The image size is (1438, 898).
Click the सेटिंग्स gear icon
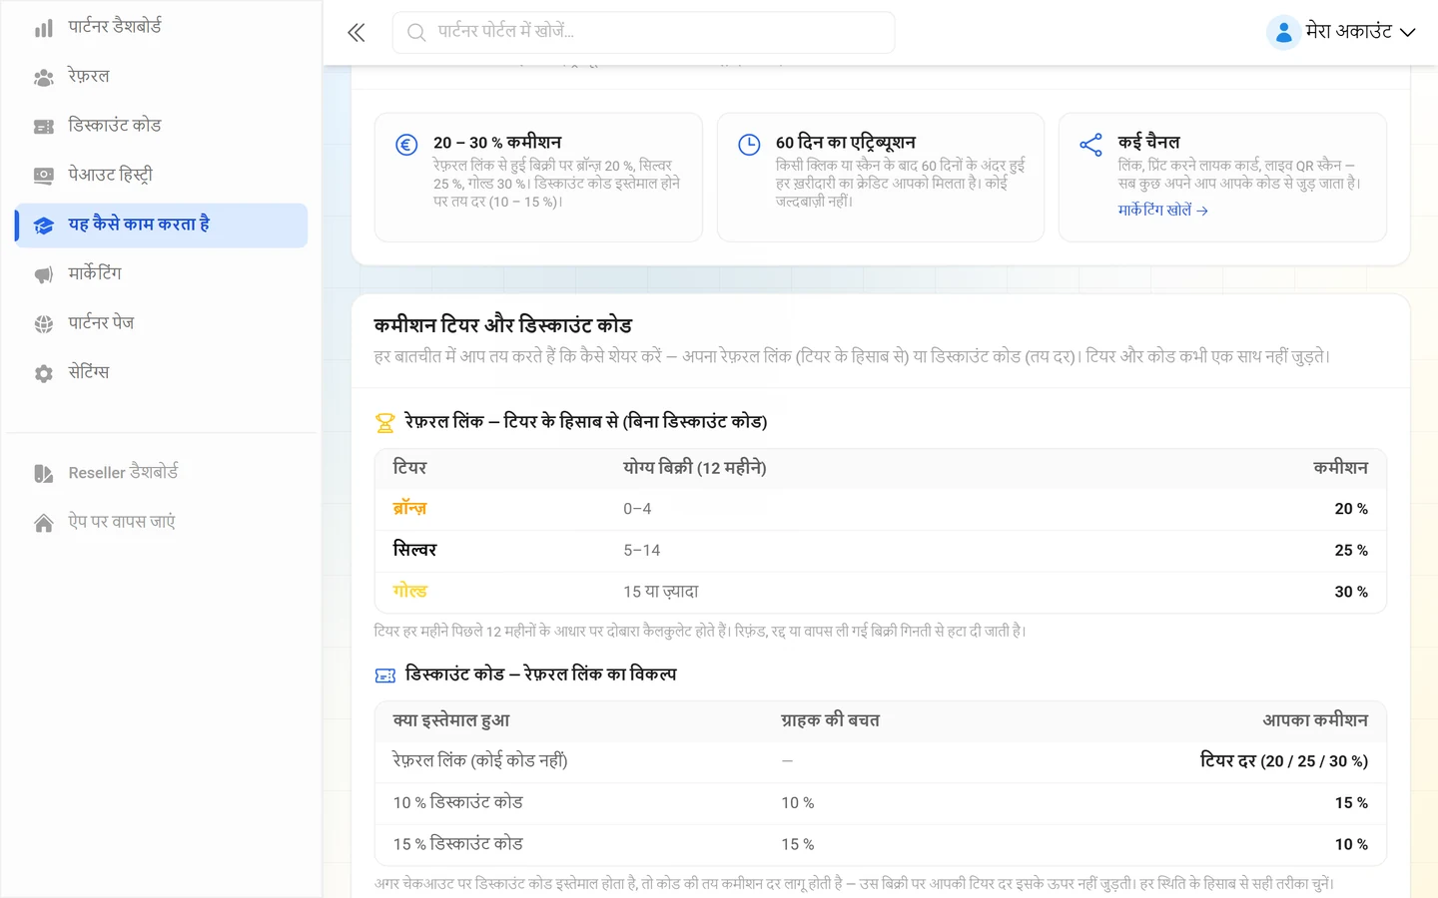44,373
